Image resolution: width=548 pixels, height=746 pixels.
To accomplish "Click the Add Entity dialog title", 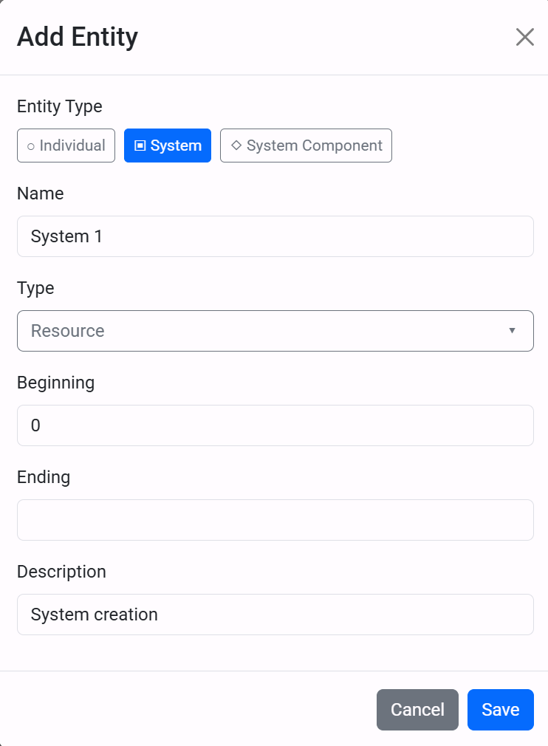I will click(x=77, y=37).
